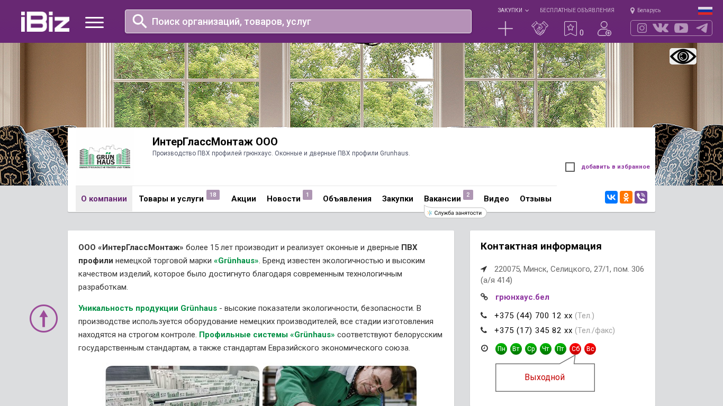Share the page via VK button
Viewport: 723px width, 406px height.
[x=611, y=197]
